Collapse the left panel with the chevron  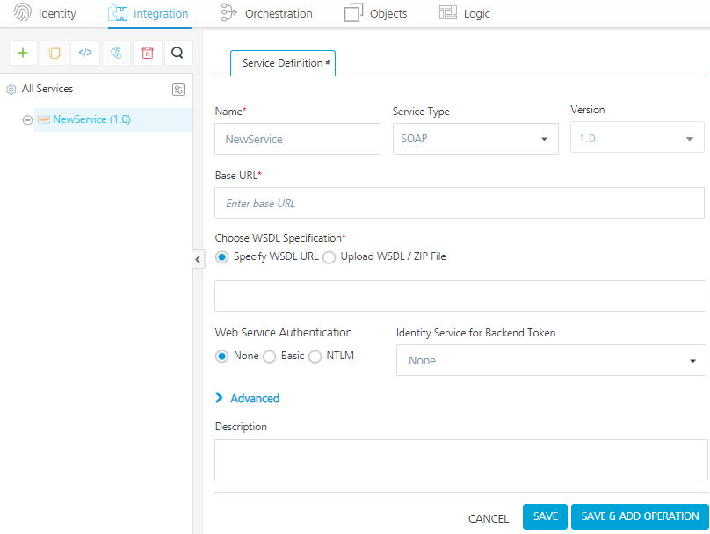pos(199,259)
